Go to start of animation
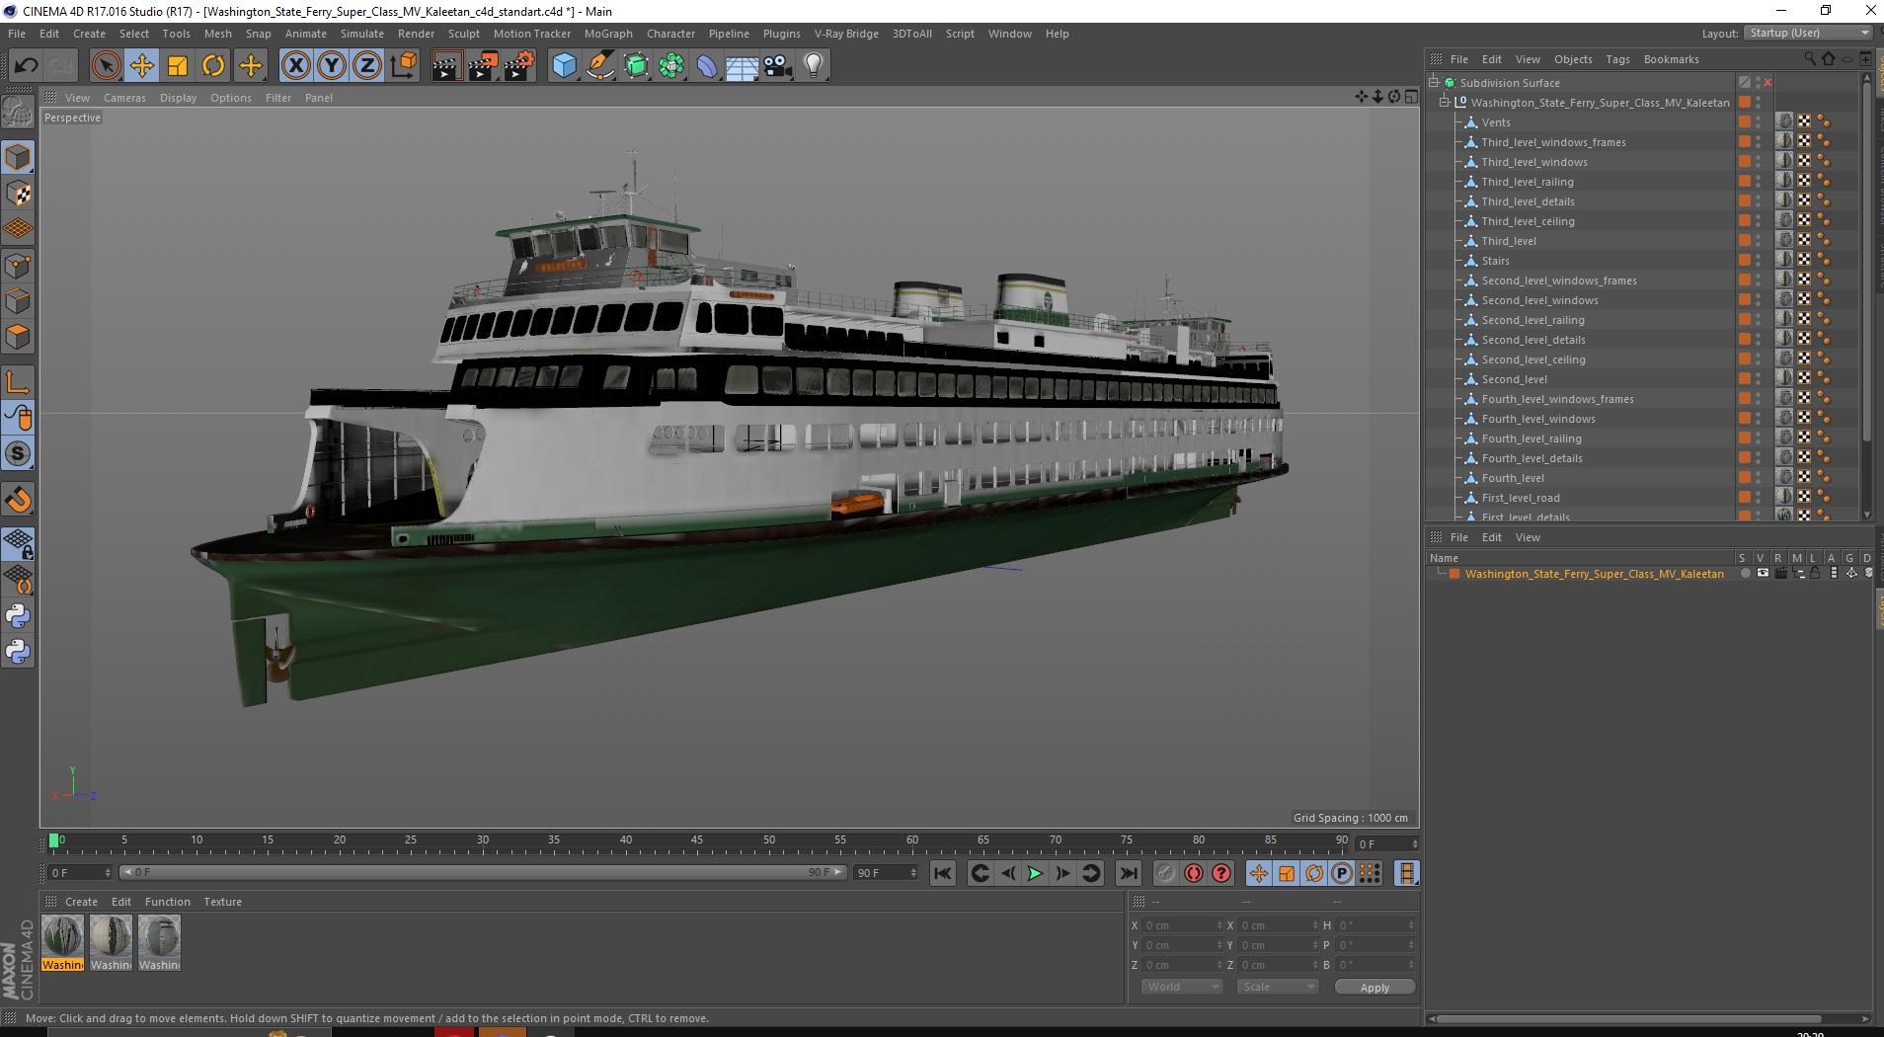Viewport: 1884px width, 1037px height. pyautogui.click(x=943, y=873)
